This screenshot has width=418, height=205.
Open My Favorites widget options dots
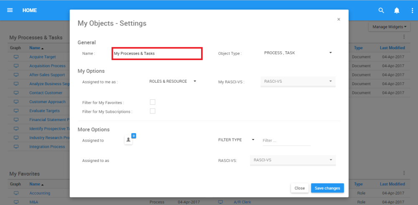click(x=404, y=173)
